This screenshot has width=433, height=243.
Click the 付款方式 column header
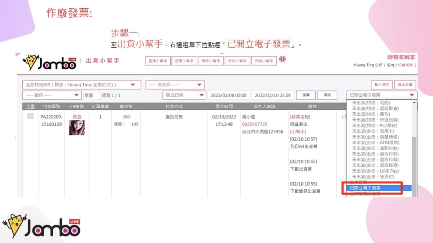tap(174, 107)
